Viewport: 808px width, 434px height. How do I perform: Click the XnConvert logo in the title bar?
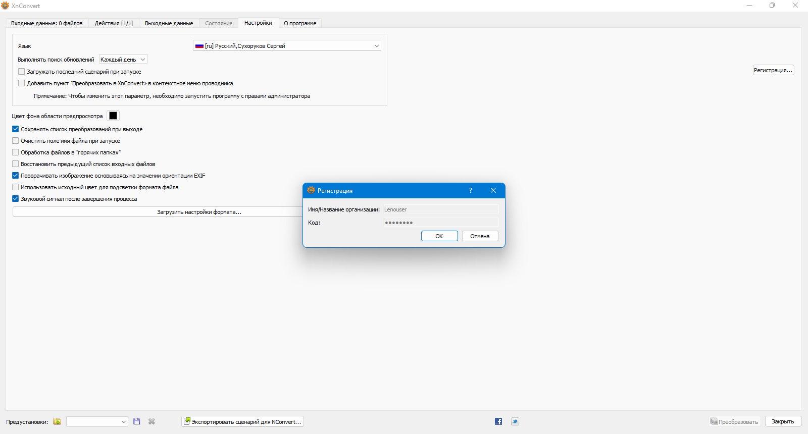coord(5,6)
